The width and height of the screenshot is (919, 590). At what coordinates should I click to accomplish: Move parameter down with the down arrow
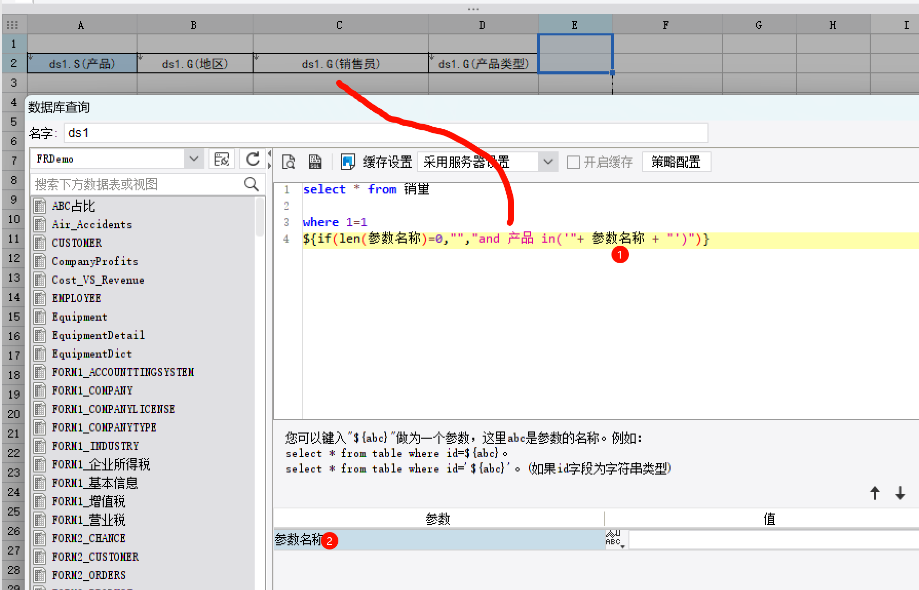[x=900, y=493]
